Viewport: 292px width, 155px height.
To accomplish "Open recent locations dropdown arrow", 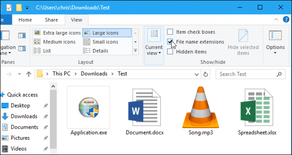I will click(x=19, y=74).
